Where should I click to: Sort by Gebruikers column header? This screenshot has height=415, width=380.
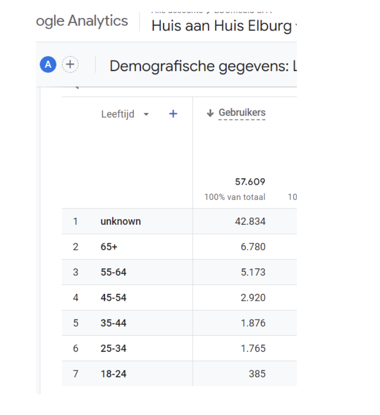[242, 113]
